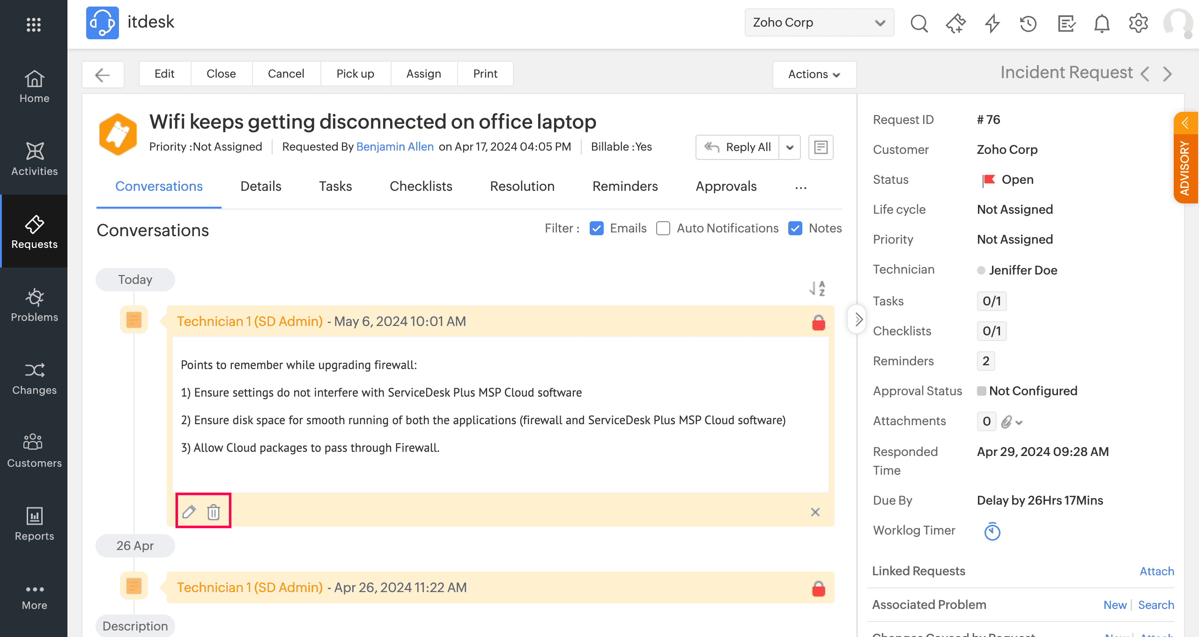Expand the Actions dropdown menu

click(x=814, y=74)
